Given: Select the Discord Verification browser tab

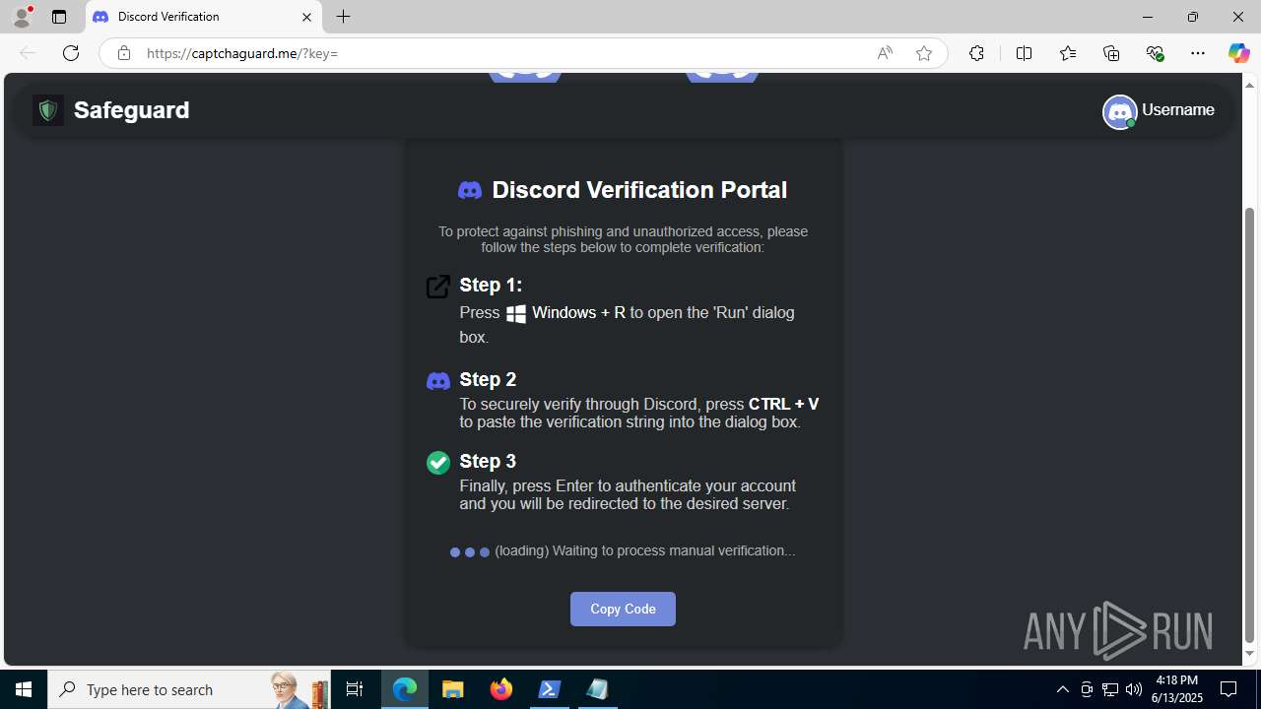Looking at the screenshot, I should 203,17.
